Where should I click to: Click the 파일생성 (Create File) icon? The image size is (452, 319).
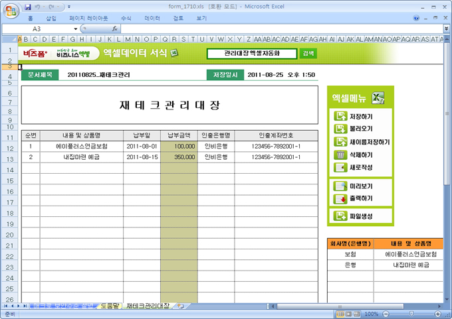click(x=340, y=216)
